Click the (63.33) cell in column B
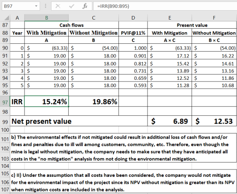Viewport: 237px width, 194px height. [x=47, y=48]
